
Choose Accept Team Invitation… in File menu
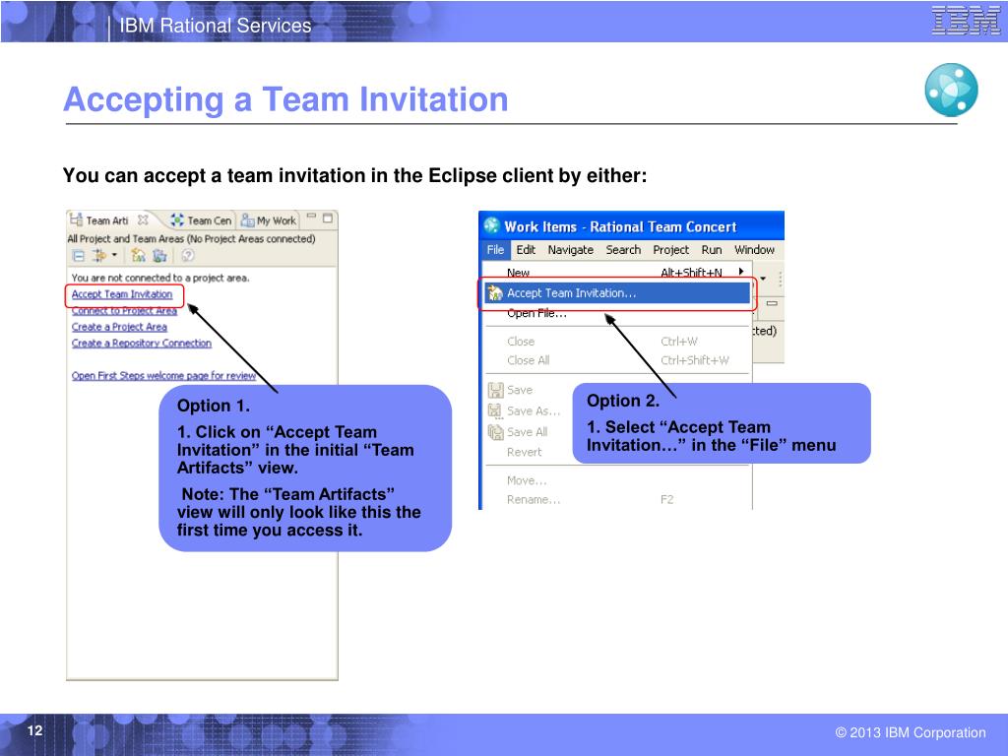(617, 293)
